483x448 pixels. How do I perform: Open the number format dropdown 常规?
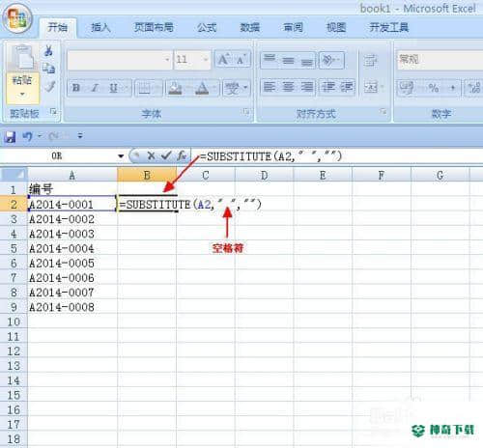coord(440,60)
